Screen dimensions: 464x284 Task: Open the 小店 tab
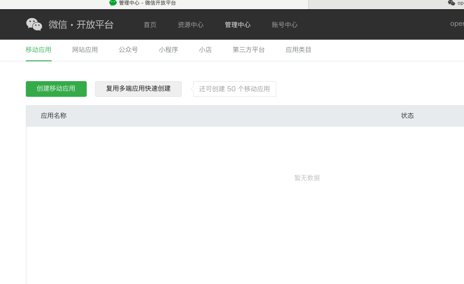pos(205,50)
